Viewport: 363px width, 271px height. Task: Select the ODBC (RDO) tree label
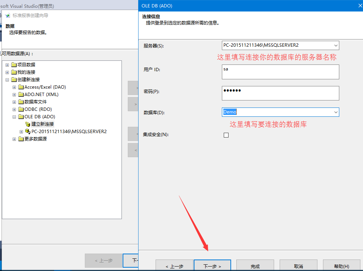38,109
